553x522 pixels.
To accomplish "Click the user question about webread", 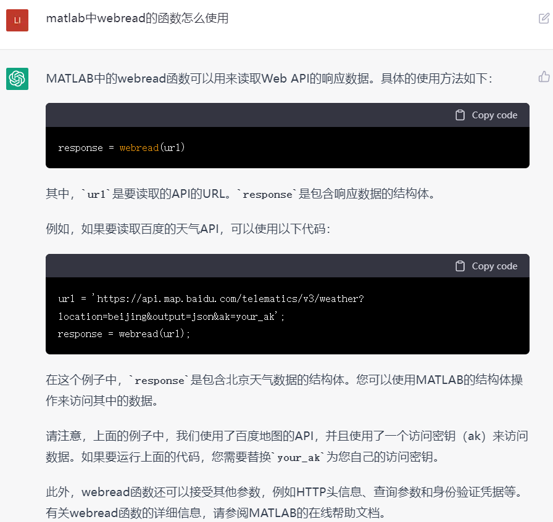I will coord(137,18).
